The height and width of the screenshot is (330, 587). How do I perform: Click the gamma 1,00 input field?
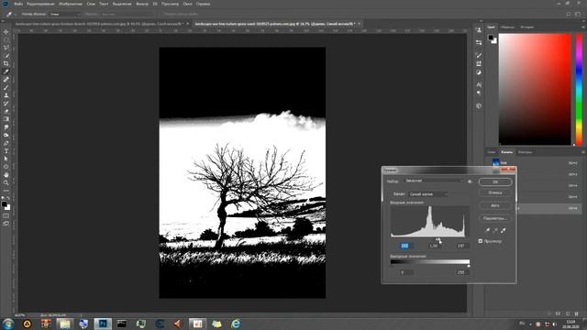434,246
